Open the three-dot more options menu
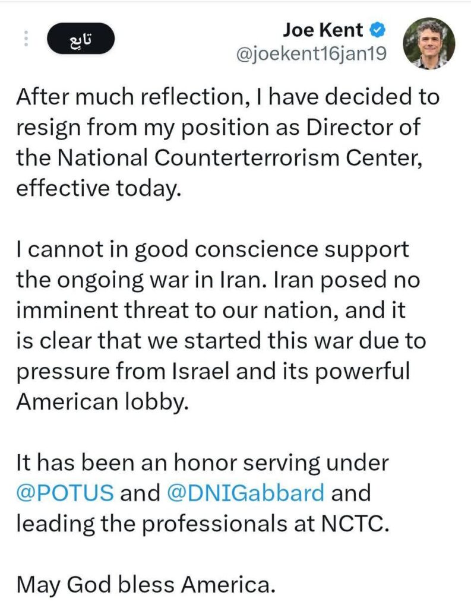 click(26, 39)
